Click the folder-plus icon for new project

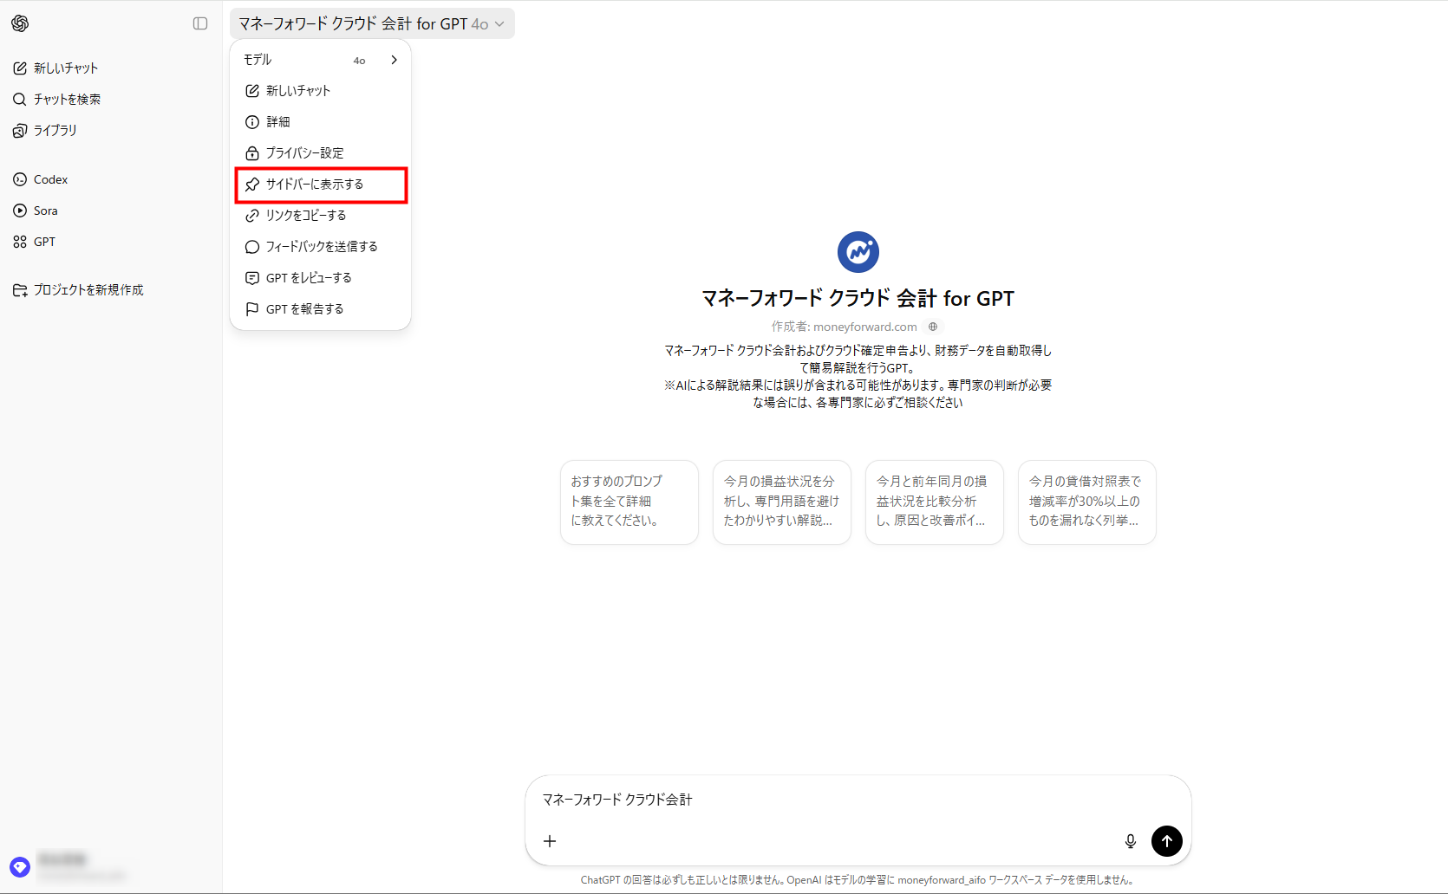(x=20, y=289)
